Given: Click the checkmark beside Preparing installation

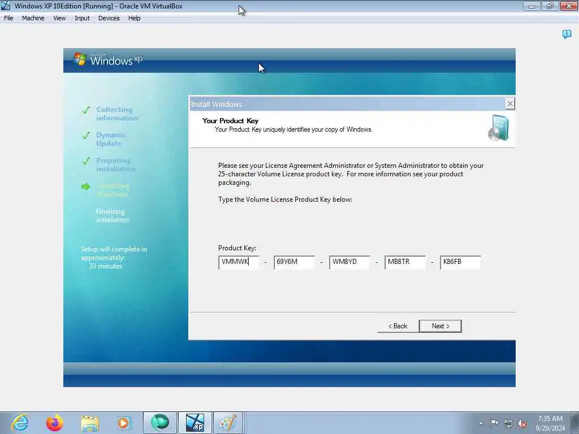Looking at the screenshot, I should click(x=86, y=161).
